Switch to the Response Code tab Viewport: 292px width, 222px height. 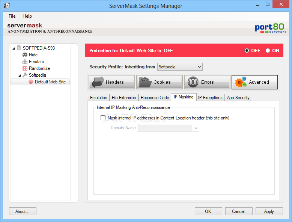click(155, 98)
